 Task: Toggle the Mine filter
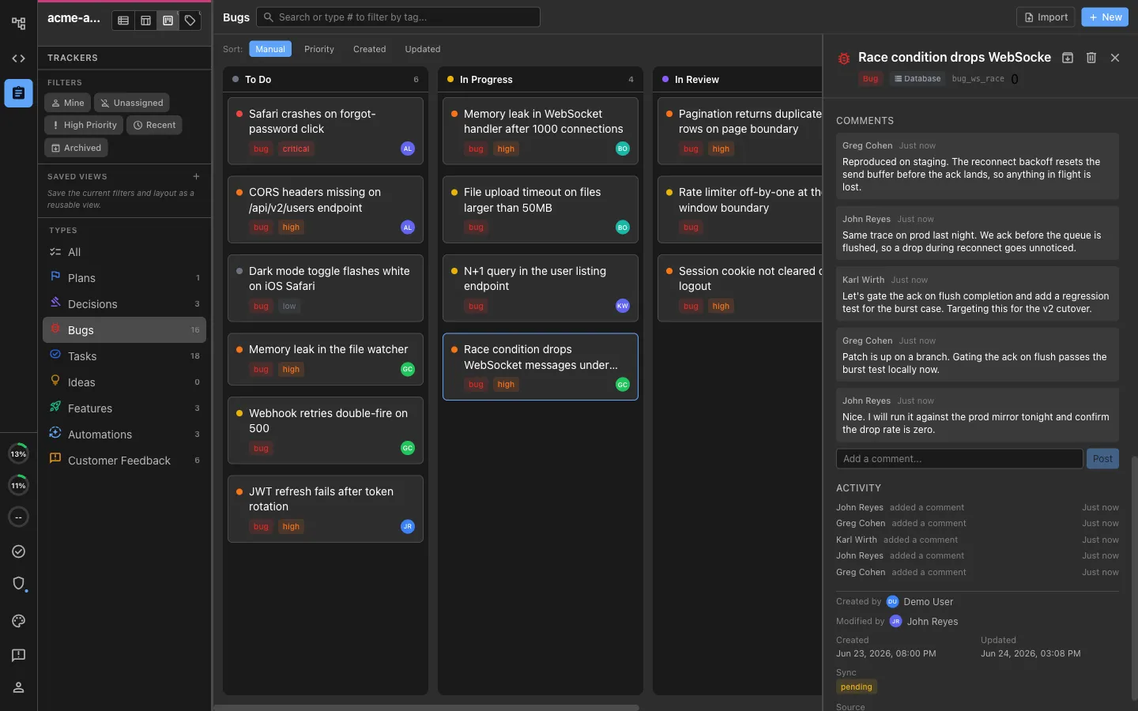click(67, 103)
